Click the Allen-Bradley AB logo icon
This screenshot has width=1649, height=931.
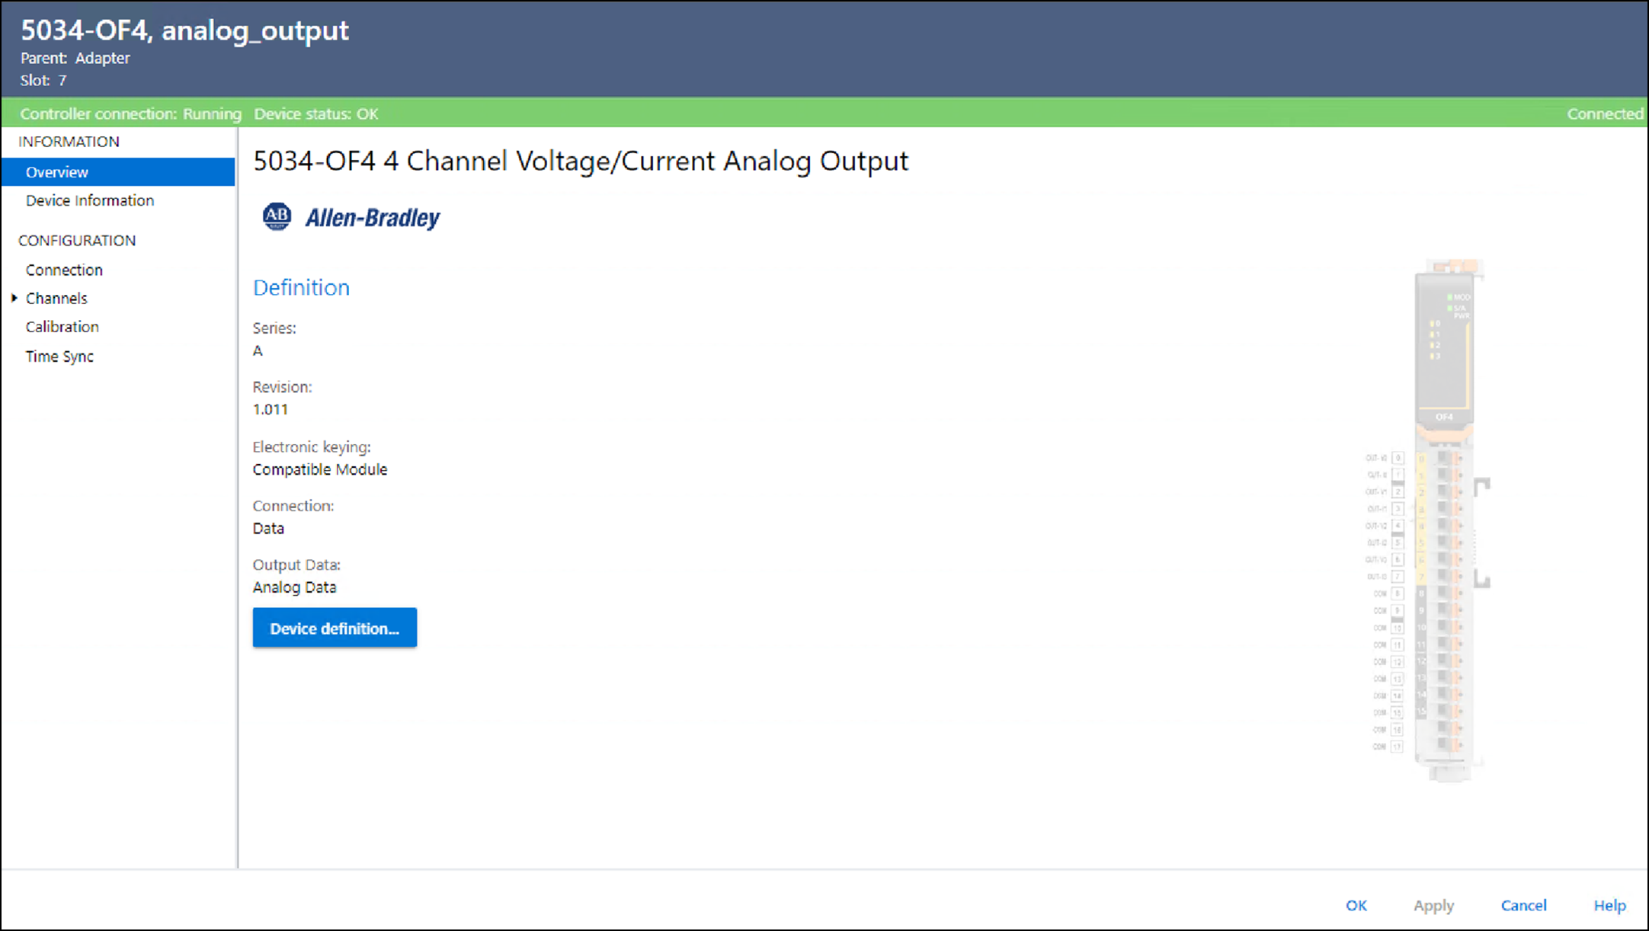pos(277,216)
